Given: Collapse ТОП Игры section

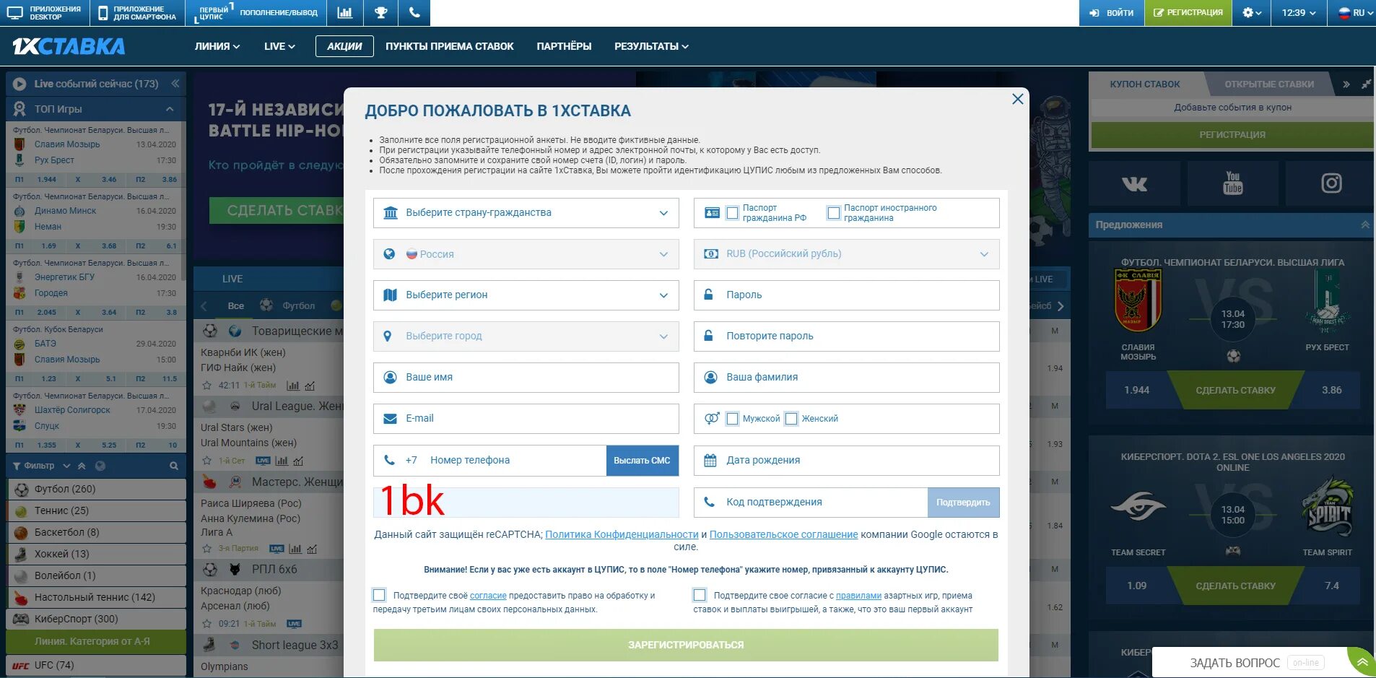Looking at the screenshot, I should pyautogui.click(x=170, y=109).
